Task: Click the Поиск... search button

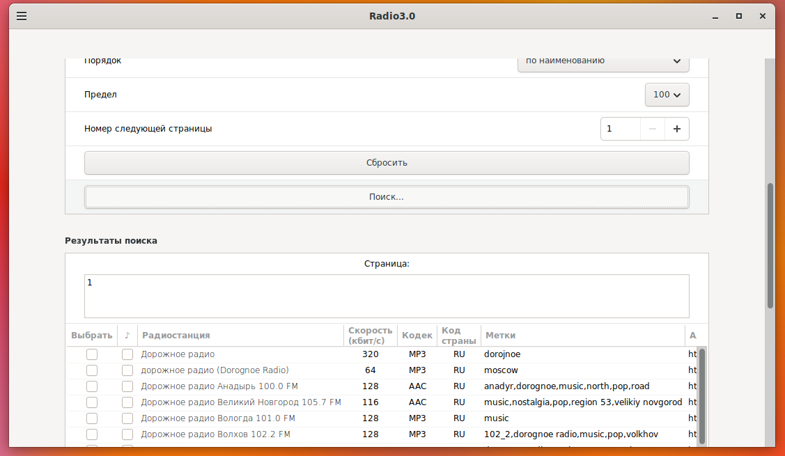Action: point(387,197)
